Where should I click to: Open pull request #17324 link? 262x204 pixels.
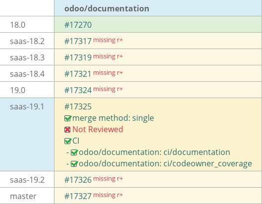pyautogui.click(x=78, y=91)
